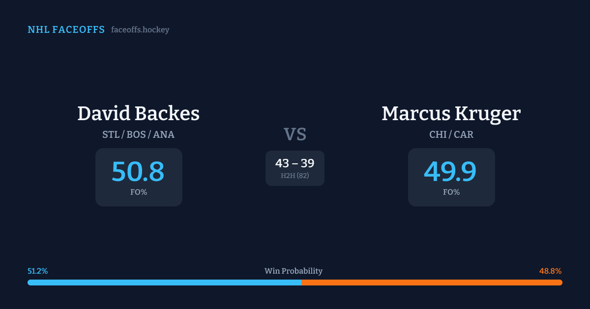Select the David Backes player name

[x=138, y=113]
